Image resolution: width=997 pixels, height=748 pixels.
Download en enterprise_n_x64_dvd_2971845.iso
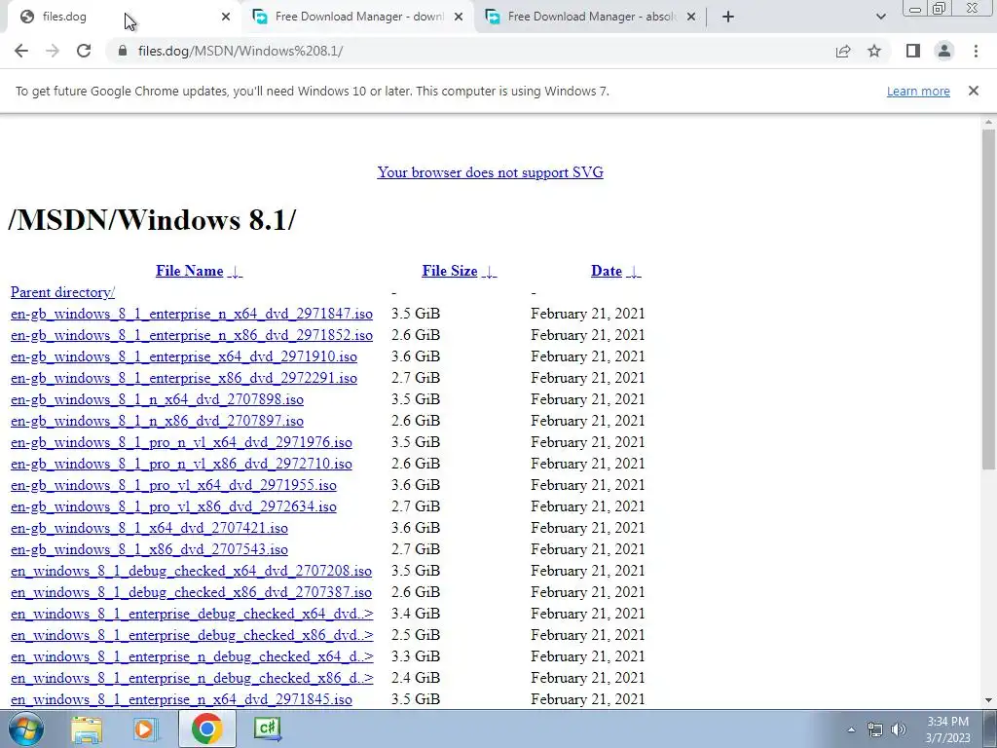tap(181, 699)
